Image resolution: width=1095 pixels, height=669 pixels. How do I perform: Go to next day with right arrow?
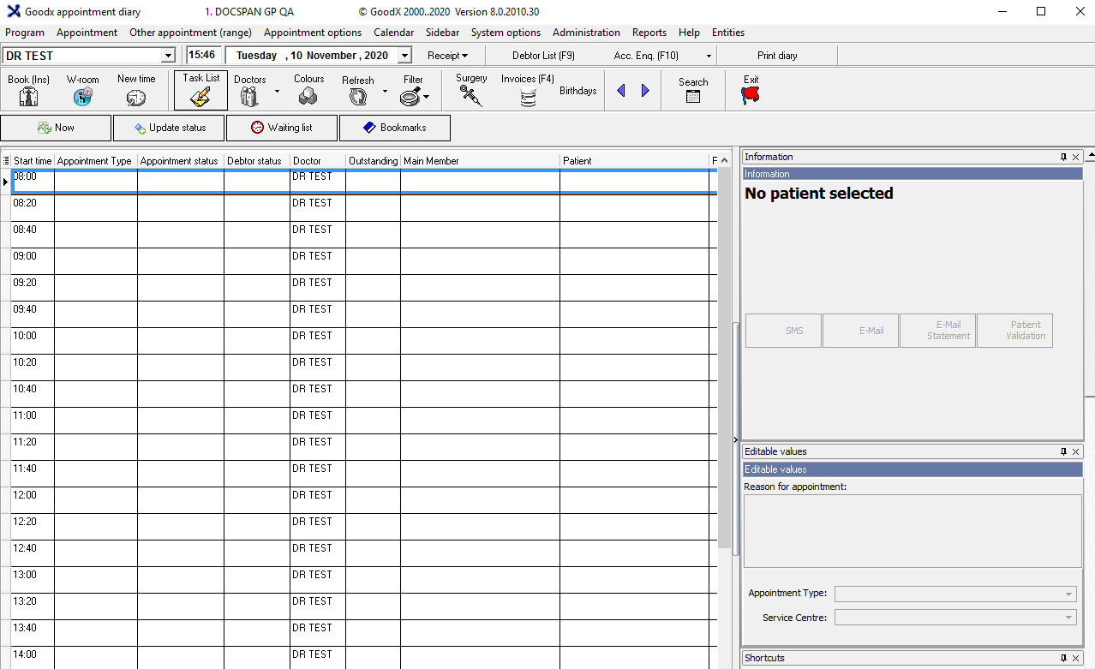645,91
